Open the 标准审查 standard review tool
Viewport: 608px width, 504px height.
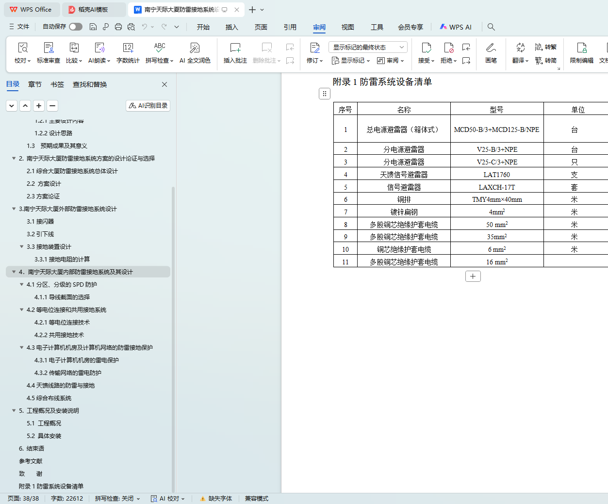49,48
